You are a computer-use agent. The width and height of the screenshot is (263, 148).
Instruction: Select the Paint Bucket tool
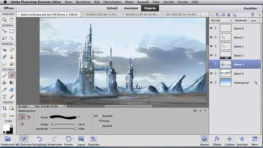click(5, 83)
